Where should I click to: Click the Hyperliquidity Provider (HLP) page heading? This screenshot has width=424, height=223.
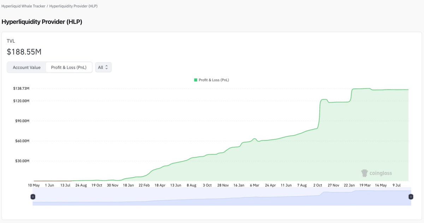coord(42,22)
